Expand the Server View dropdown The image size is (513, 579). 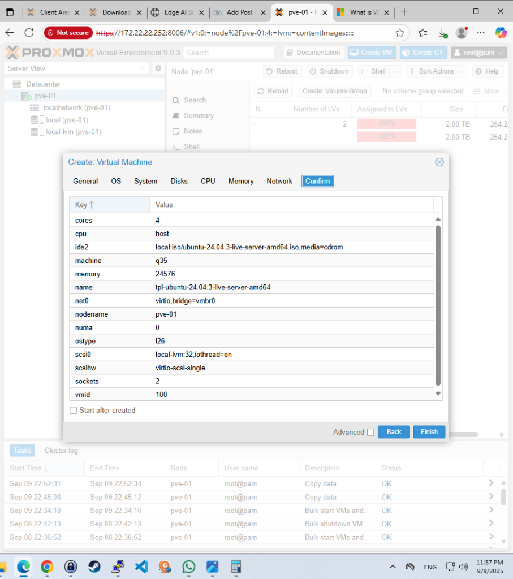pos(143,68)
